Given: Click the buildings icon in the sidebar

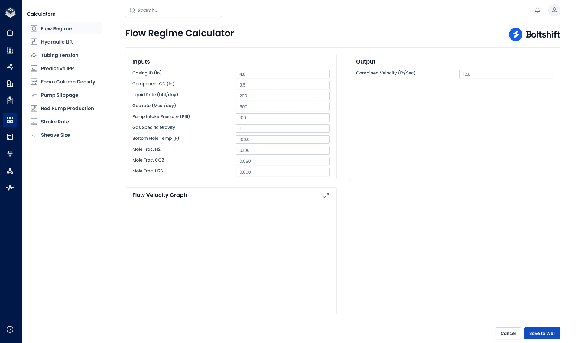Looking at the screenshot, I should pyautogui.click(x=10, y=83).
